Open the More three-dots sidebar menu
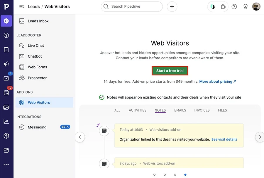The image size is (264, 178). [6, 165]
